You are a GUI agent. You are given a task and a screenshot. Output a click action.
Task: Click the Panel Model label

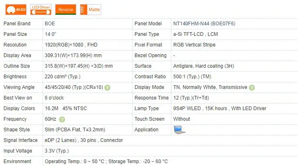[x=148, y=24]
